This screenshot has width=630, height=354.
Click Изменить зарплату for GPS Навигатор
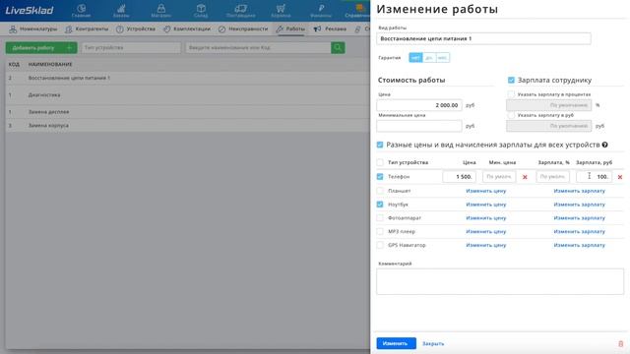point(579,245)
